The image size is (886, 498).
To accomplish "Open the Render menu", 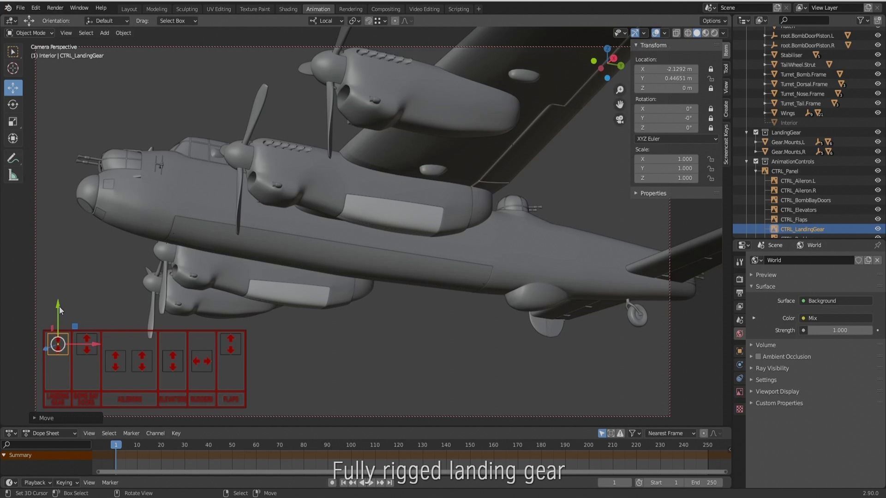I will tap(55, 8).
